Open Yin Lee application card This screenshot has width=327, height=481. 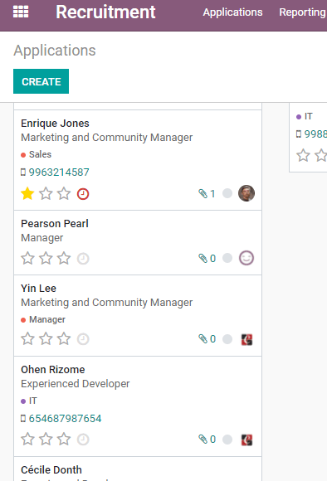138,315
